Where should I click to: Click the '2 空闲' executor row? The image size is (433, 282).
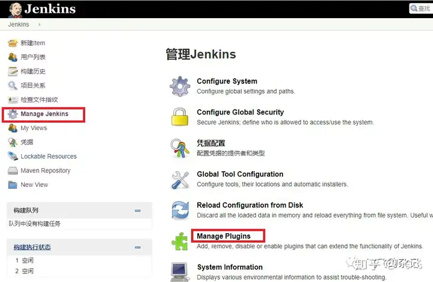(25, 271)
